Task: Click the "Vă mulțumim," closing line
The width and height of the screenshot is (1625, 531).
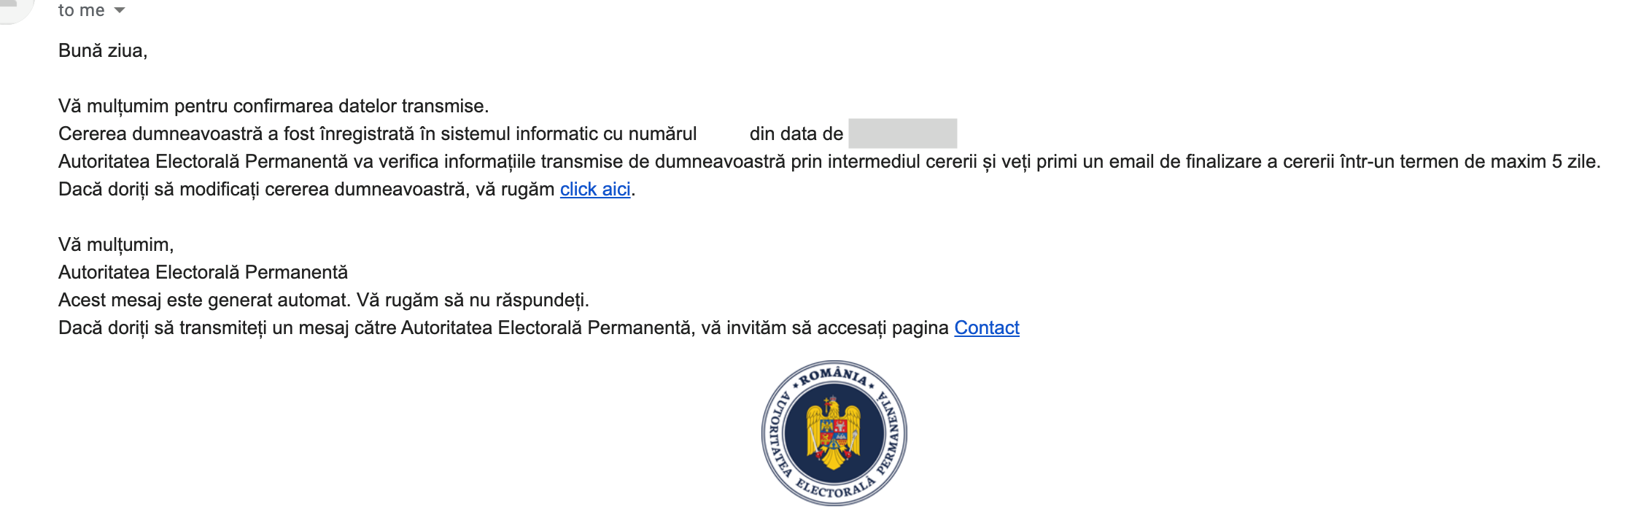Action: [x=116, y=245]
